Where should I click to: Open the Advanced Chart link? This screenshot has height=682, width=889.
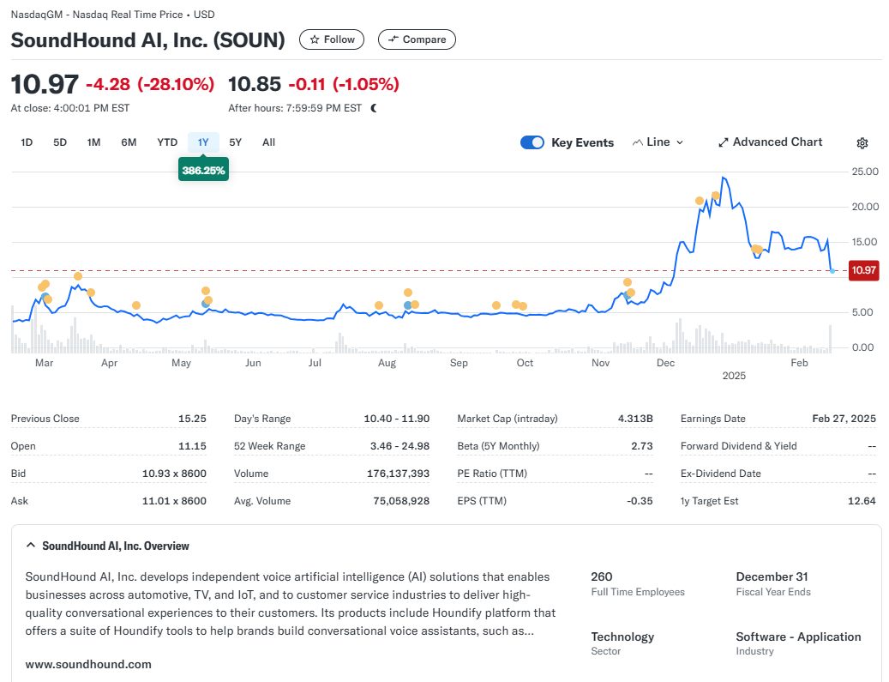click(x=770, y=142)
